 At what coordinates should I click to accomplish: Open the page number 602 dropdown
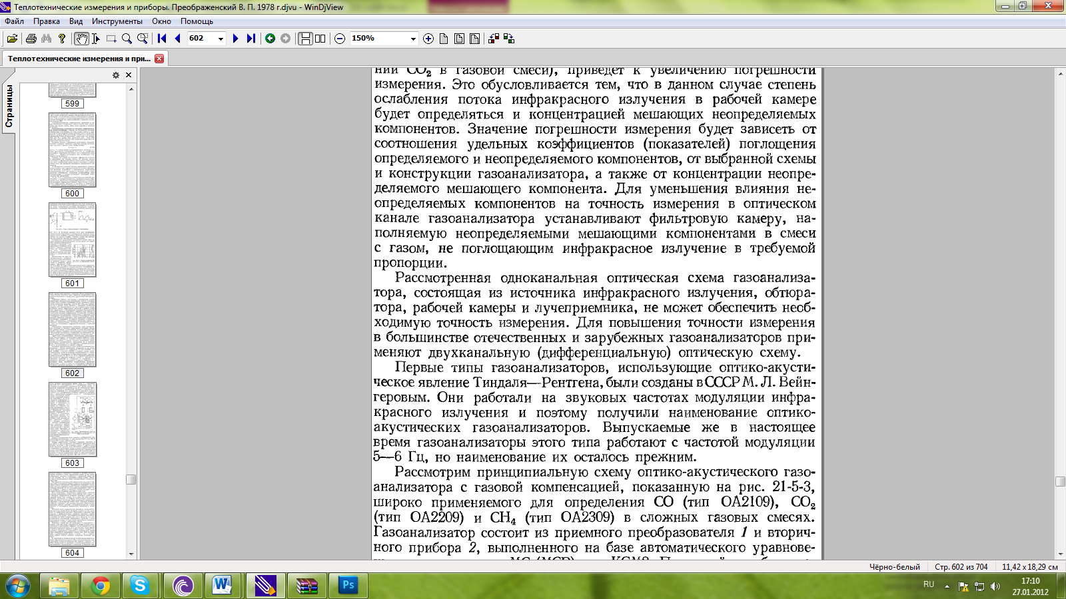pos(221,39)
